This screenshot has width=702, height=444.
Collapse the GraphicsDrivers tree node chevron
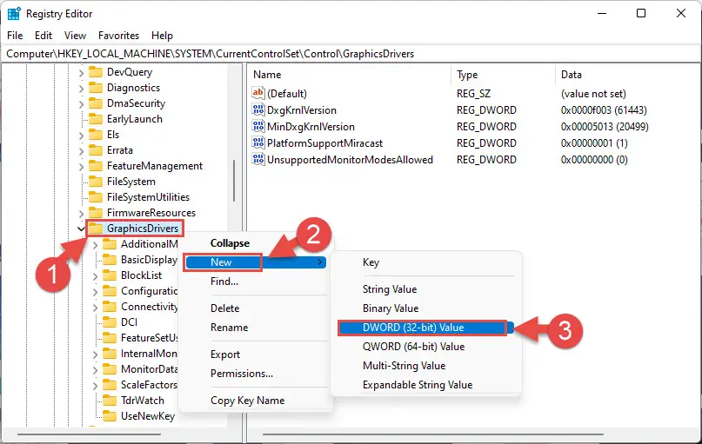(x=81, y=229)
